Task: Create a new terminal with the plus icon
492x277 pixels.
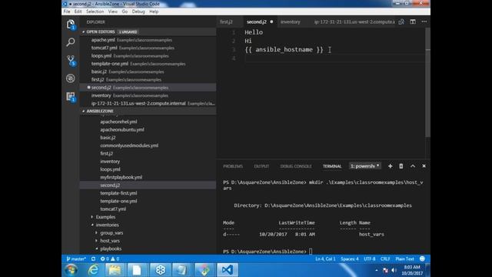Action: click(x=390, y=166)
